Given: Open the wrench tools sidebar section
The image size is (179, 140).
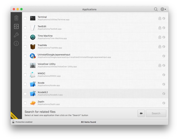Looking at the screenshot, I should pyautogui.click(x=16, y=35).
